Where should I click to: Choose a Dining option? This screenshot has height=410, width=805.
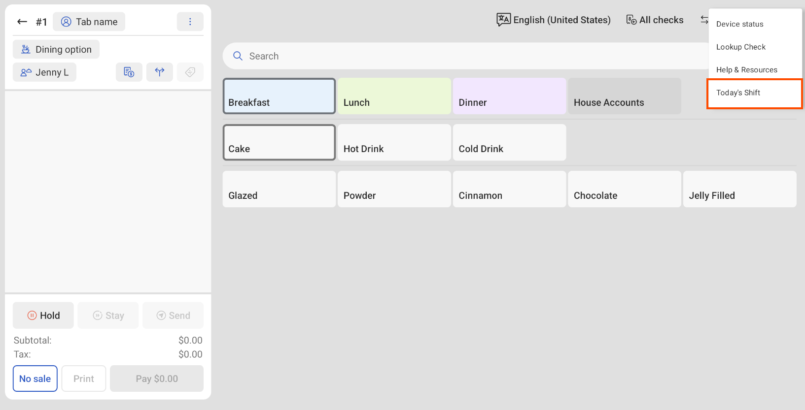[x=56, y=49]
